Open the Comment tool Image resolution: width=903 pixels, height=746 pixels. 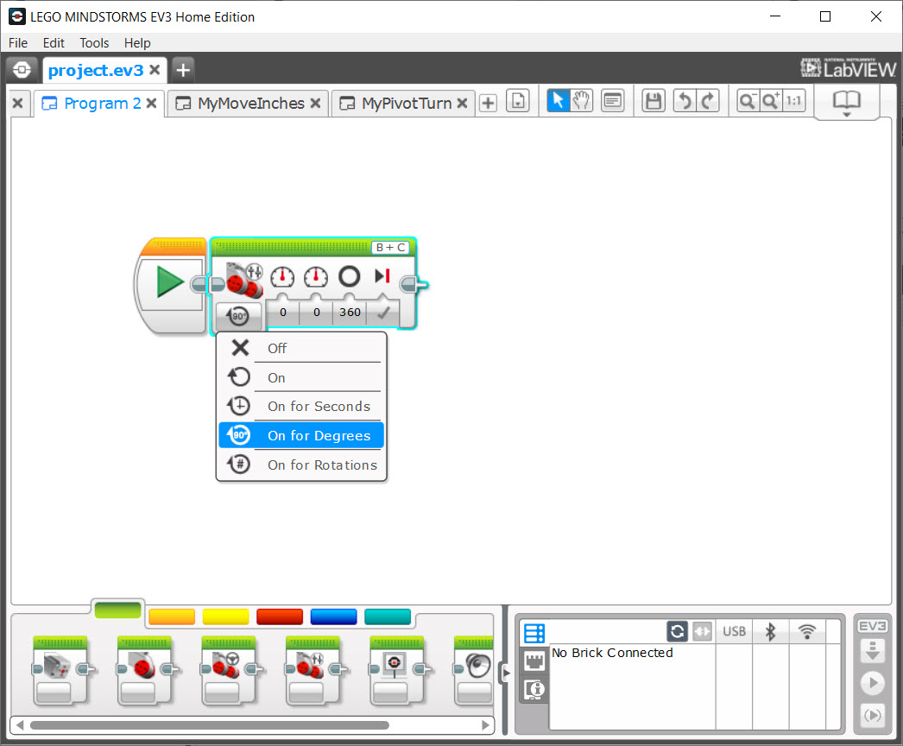tap(613, 101)
